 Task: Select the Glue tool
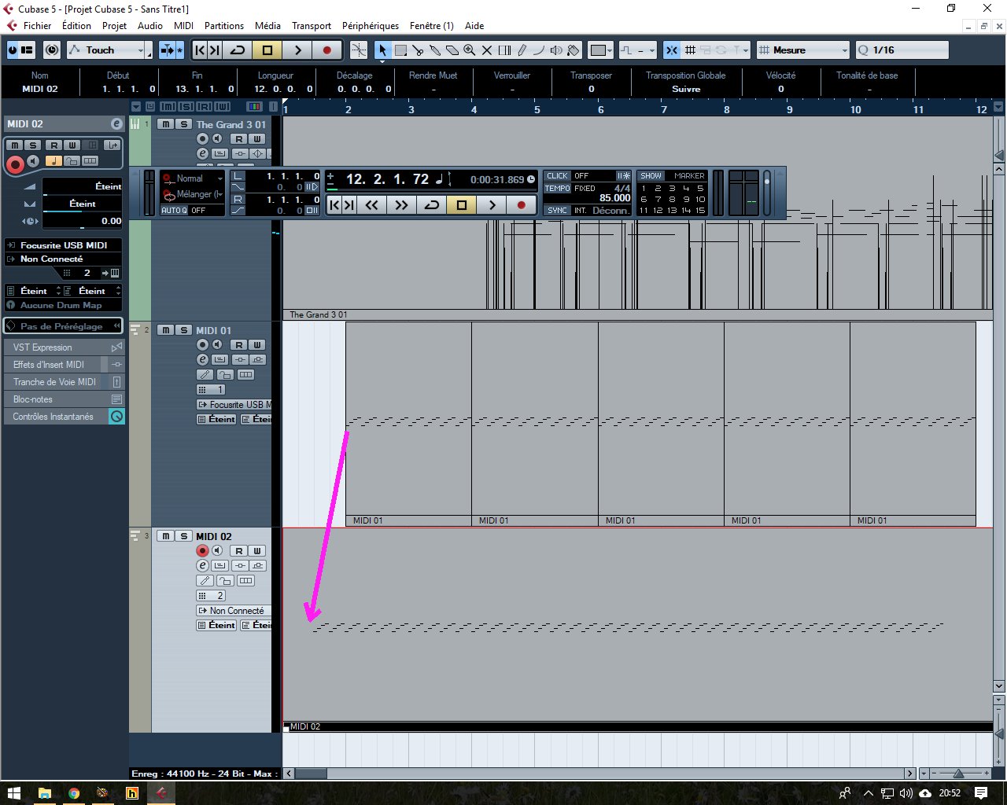pos(435,50)
